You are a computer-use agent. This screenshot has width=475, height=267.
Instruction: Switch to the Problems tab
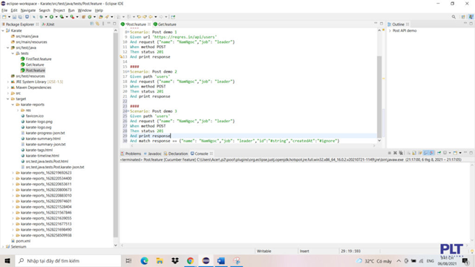click(131, 154)
